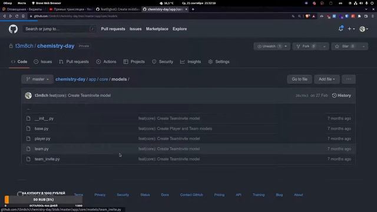
Task: Open the master branch selector
Action: tap(37, 79)
